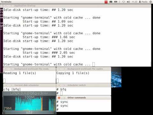Click the Start-up time 1.66 sec line
The image size is (153, 115).
pos(49,37)
